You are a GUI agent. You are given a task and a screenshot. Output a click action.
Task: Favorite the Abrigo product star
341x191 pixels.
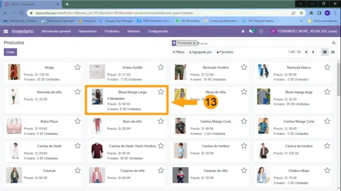pos(78,67)
